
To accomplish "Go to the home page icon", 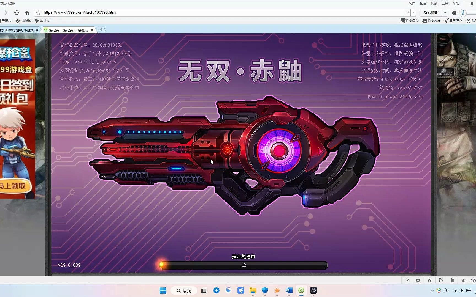I will [x=27, y=13].
